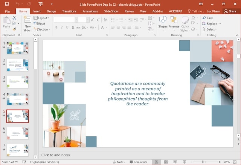Open Customize Quick Access Toolbar dropdown
241x165 pixels.
52,4
